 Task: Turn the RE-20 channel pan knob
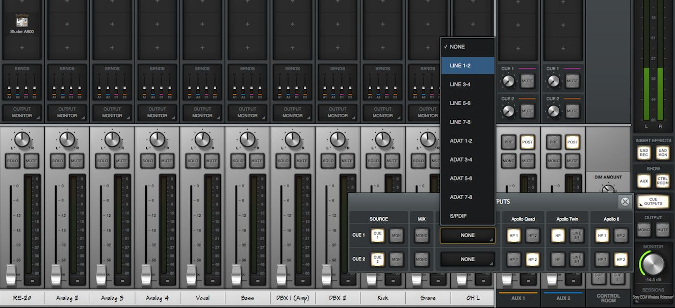pyautogui.click(x=22, y=139)
